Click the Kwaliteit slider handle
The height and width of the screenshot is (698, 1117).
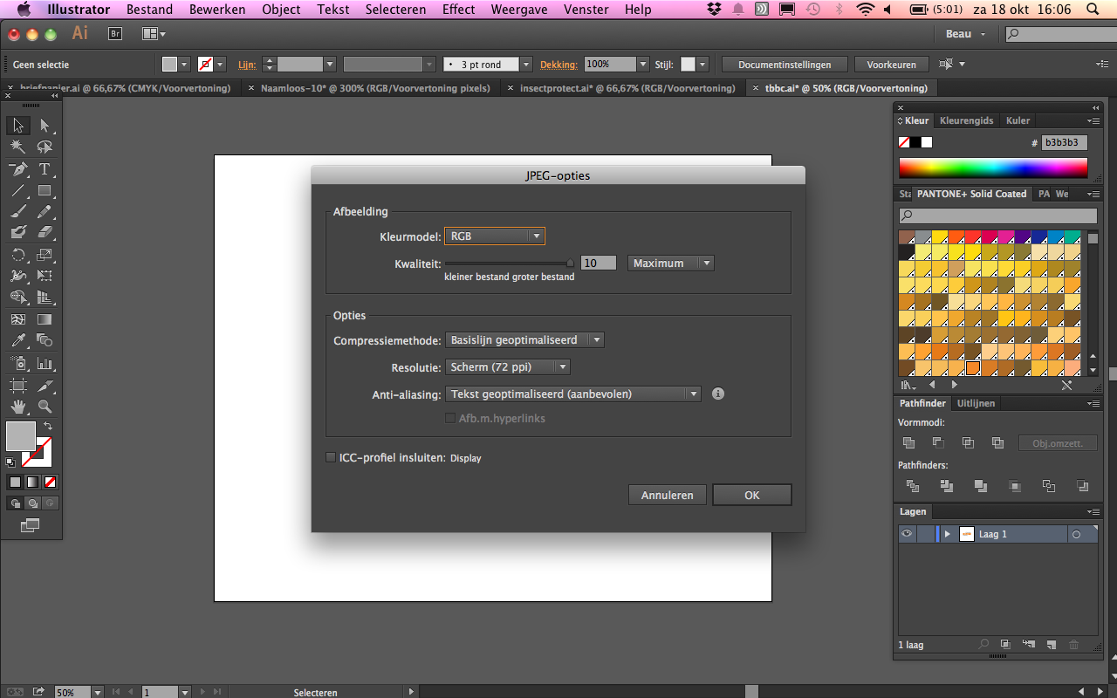coord(571,262)
